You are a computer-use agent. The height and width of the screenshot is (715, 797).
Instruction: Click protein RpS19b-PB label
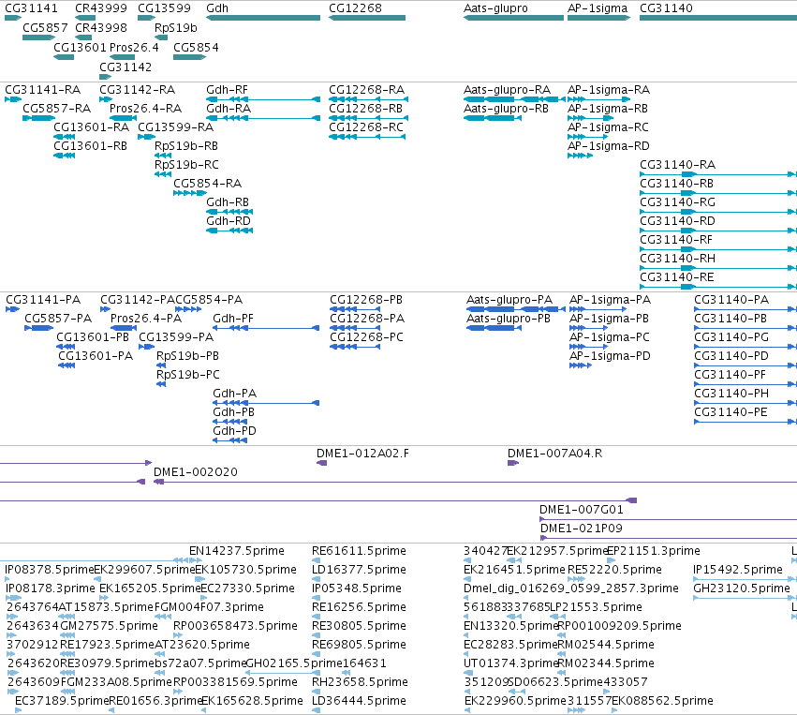tap(187, 356)
